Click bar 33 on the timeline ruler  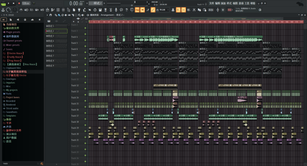128,22
